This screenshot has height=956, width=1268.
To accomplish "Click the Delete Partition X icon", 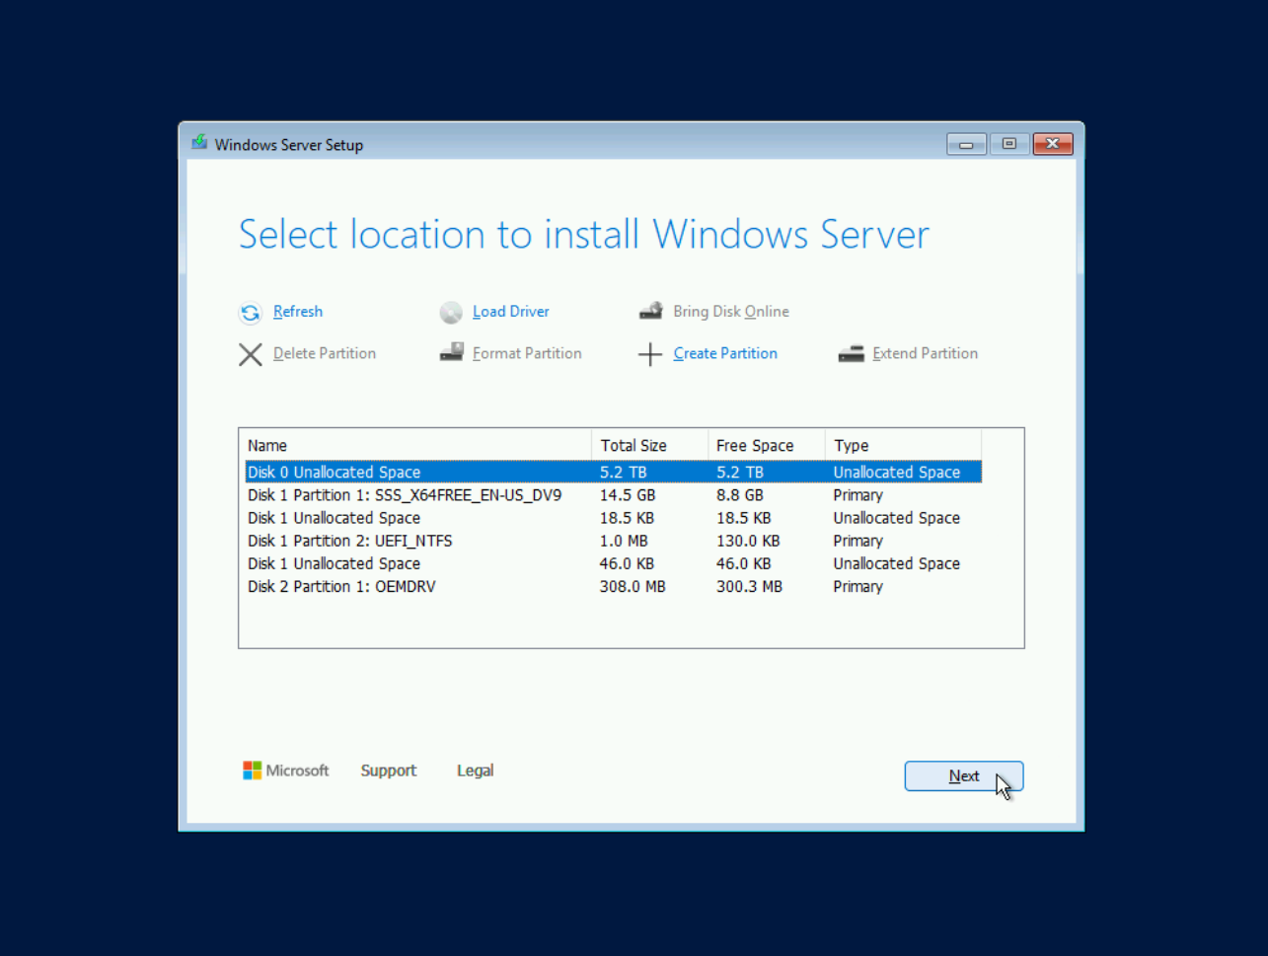I will click(251, 354).
